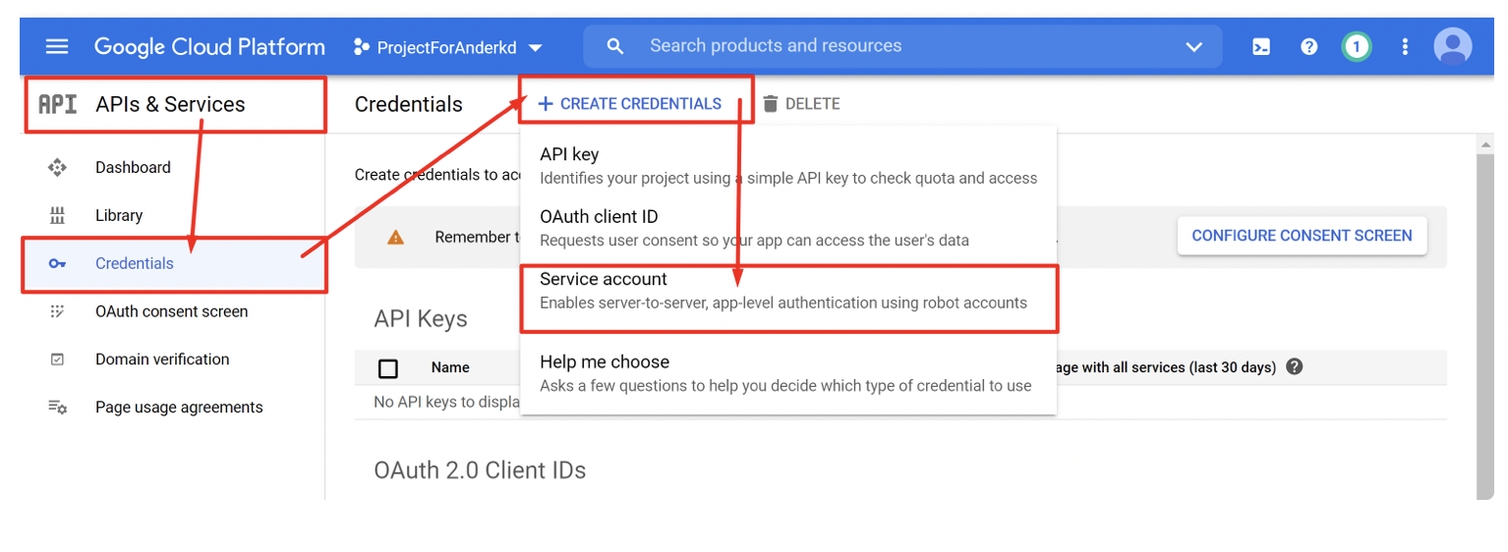1508x552 pixels.
Task: Expand the ProjectForAnderkd project selector
Action: [x=448, y=47]
